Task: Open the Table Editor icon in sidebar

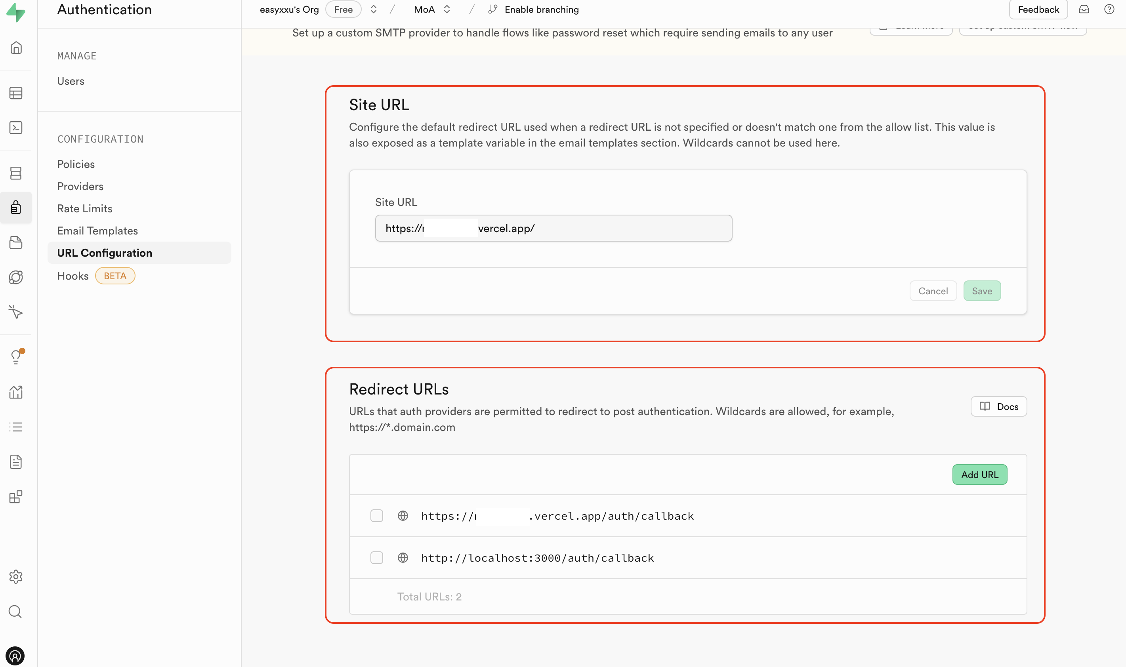Action: [x=16, y=93]
